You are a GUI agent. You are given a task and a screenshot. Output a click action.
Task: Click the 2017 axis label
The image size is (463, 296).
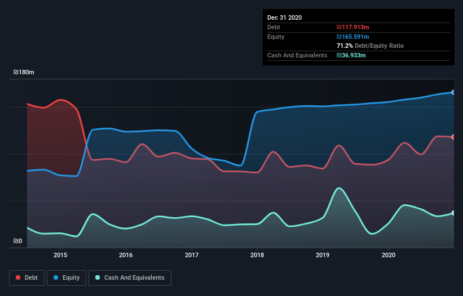coord(192,255)
